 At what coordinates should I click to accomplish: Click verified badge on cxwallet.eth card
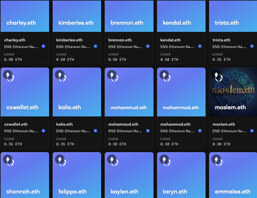pyautogui.click(x=43, y=131)
